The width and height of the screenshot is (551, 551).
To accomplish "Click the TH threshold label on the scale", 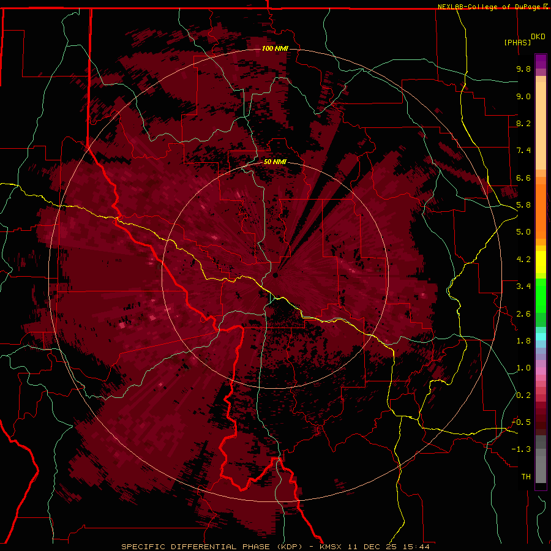I will coord(526,477).
